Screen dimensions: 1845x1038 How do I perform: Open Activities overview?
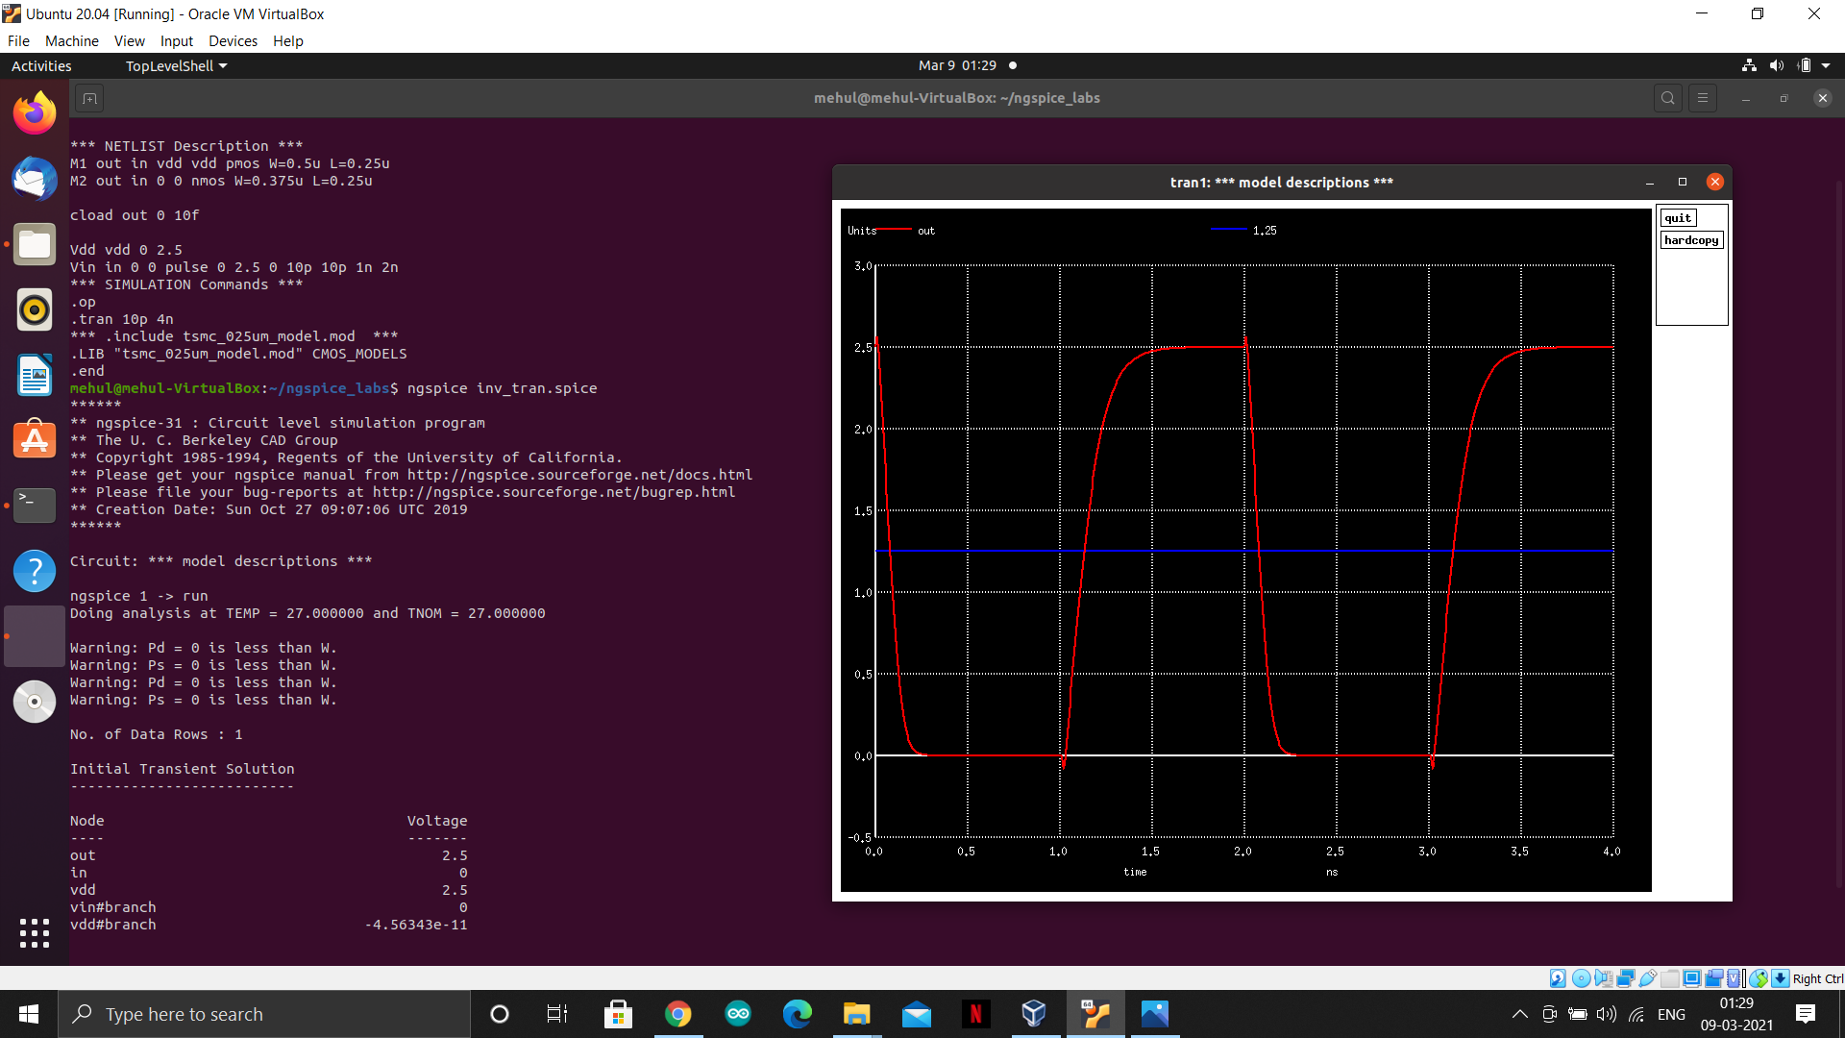41,65
